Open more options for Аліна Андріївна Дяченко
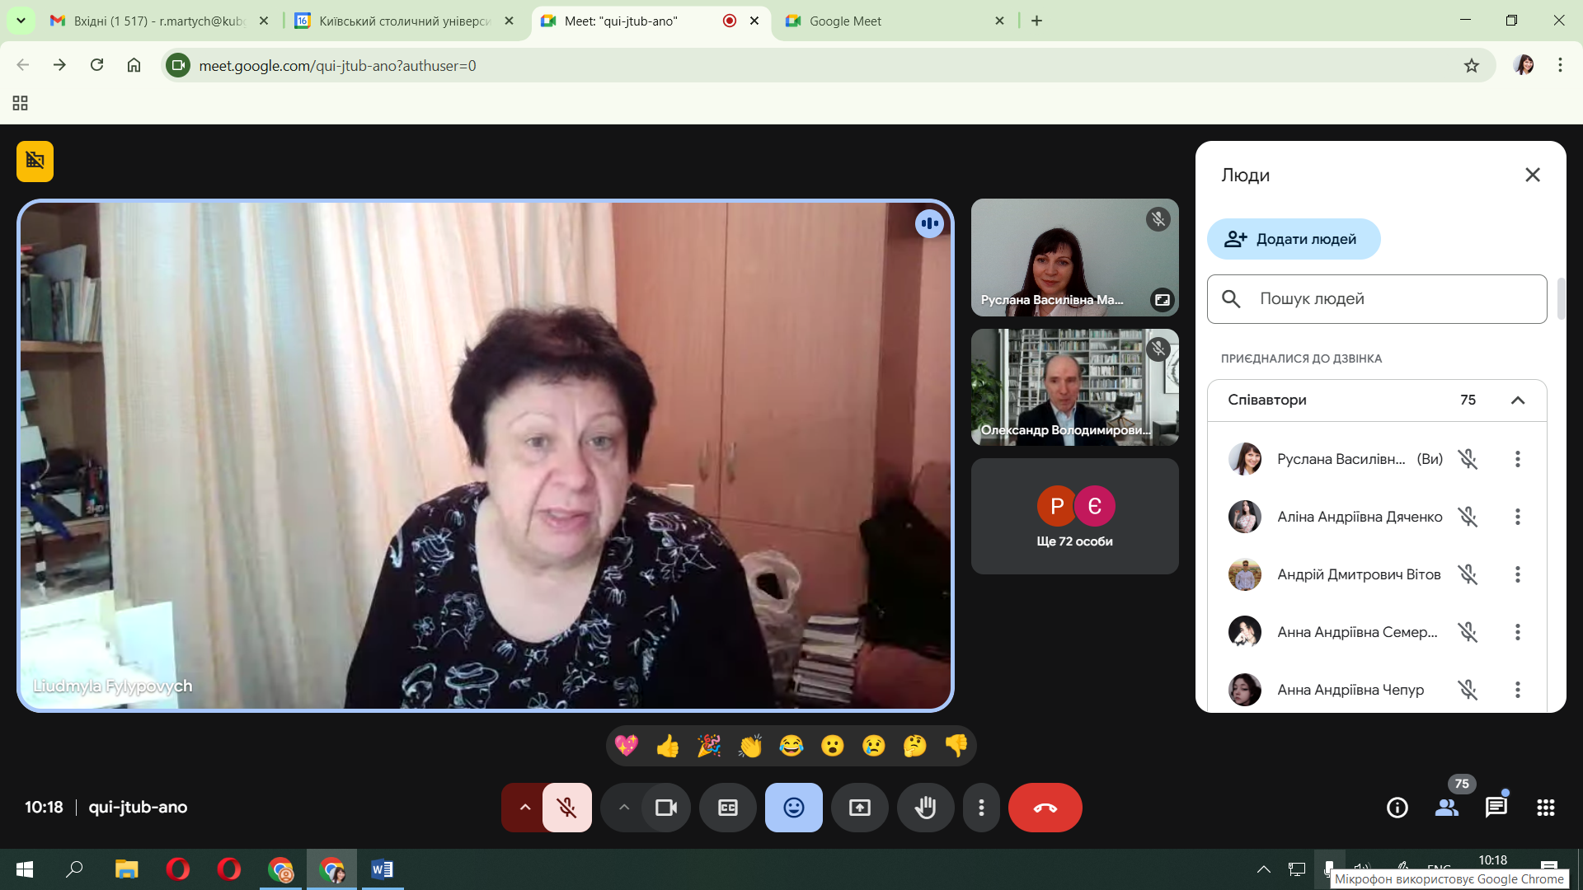1583x890 pixels. [1517, 517]
